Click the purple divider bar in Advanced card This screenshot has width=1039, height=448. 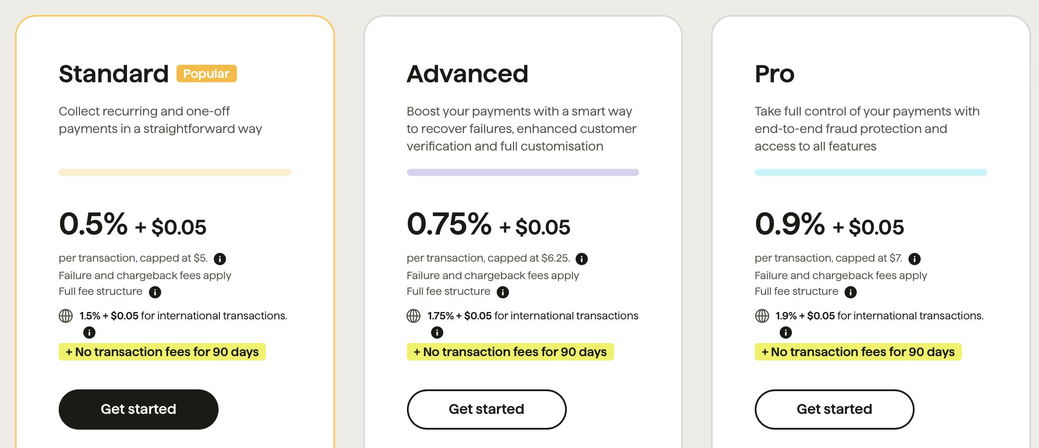pos(523,172)
